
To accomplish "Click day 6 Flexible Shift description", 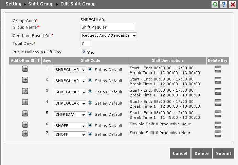I will tap(160, 124).
